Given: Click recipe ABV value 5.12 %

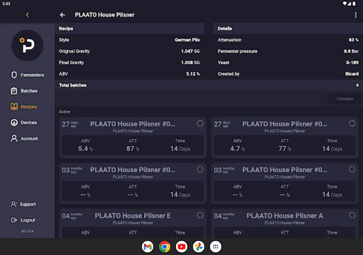Looking at the screenshot, I should pos(193,74).
